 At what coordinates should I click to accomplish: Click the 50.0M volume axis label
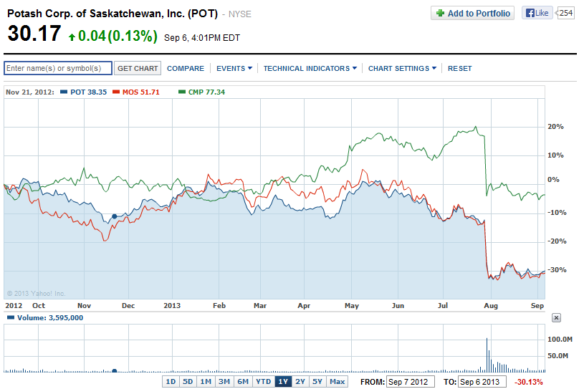[558, 356]
